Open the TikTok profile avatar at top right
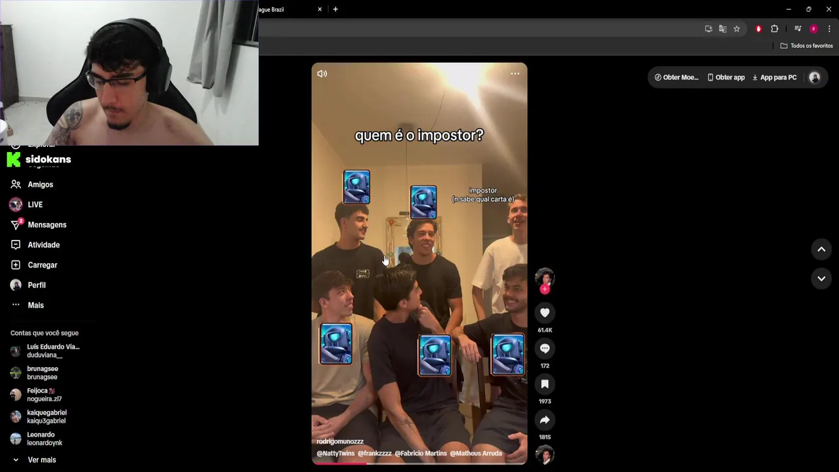 815,77
